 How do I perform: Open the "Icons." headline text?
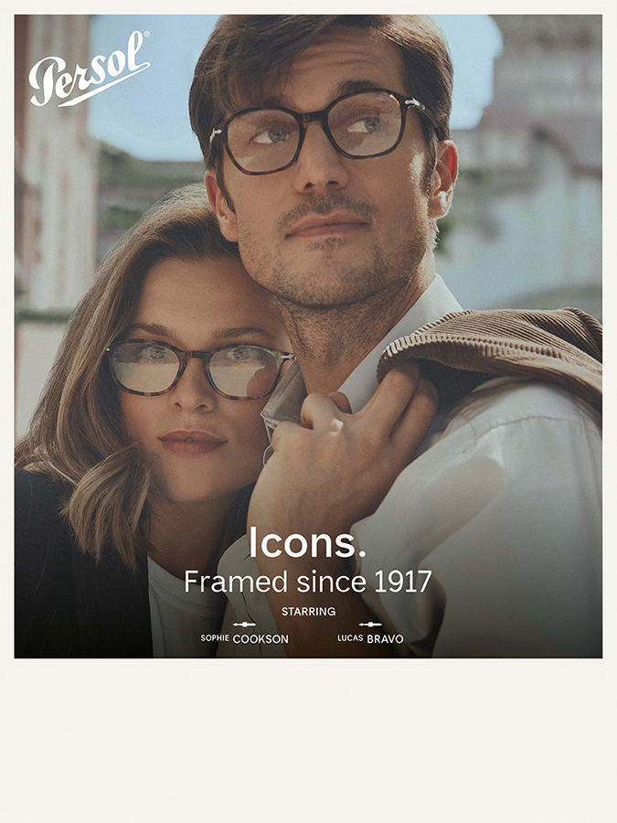pos(307,542)
